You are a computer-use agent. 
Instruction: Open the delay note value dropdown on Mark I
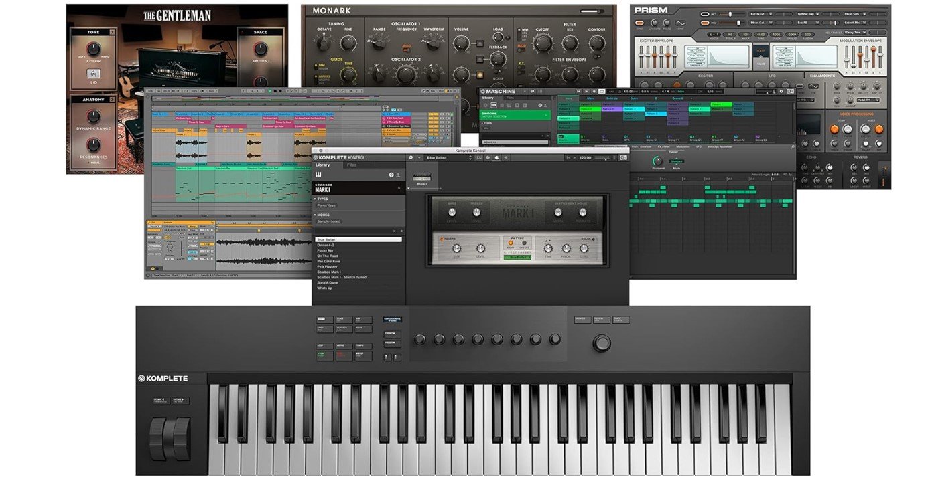pos(548,240)
